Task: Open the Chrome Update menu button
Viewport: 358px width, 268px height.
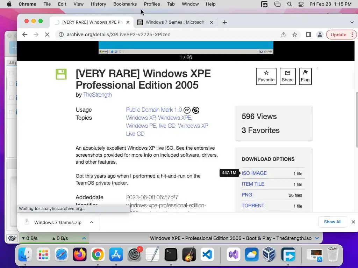Action: (x=341, y=35)
